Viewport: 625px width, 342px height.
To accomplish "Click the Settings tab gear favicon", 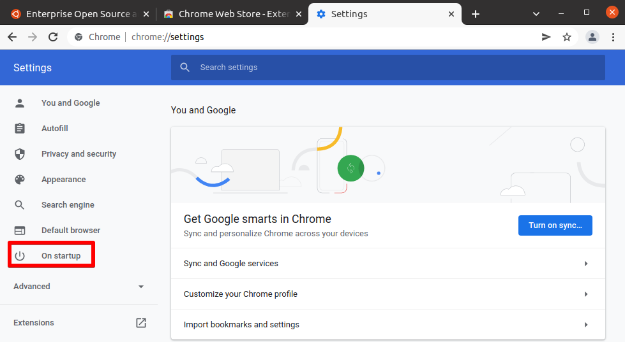I will tap(321, 14).
